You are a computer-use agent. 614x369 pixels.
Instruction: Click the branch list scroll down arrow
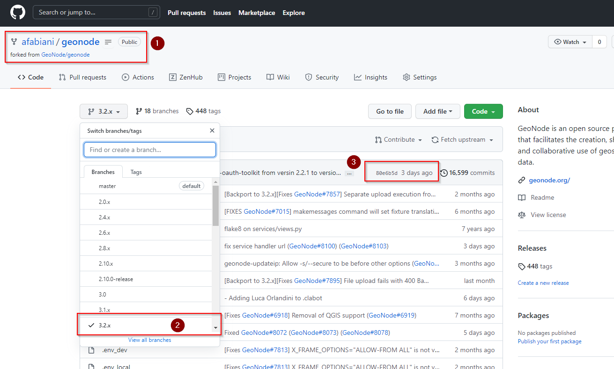(x=215, y=328)
